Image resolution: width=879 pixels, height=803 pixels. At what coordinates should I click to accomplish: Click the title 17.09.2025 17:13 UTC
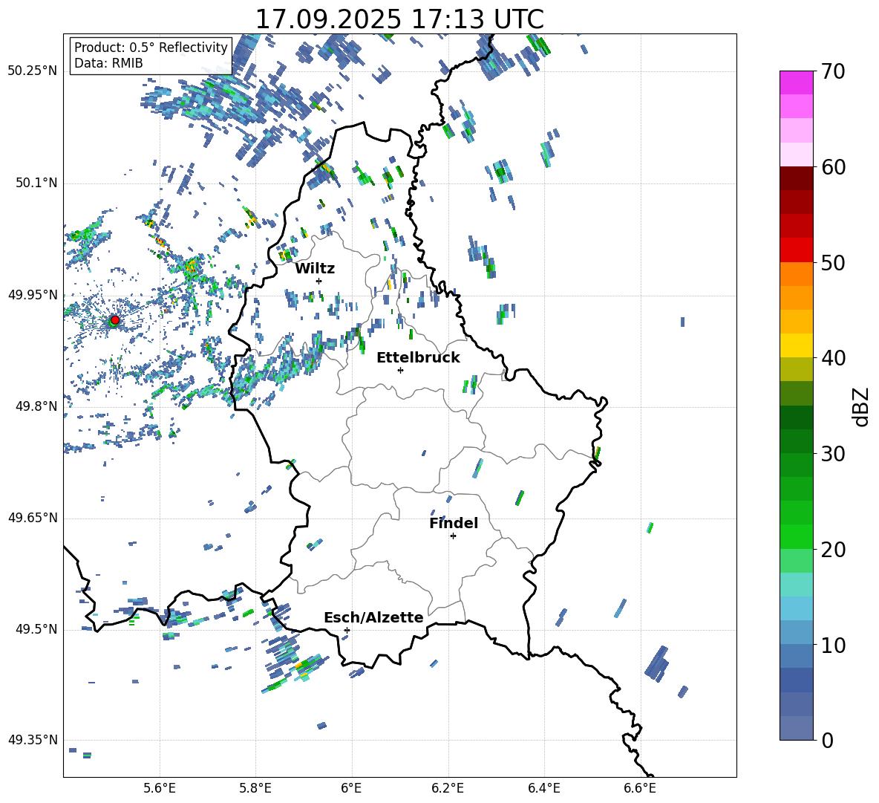pos(399,19)
